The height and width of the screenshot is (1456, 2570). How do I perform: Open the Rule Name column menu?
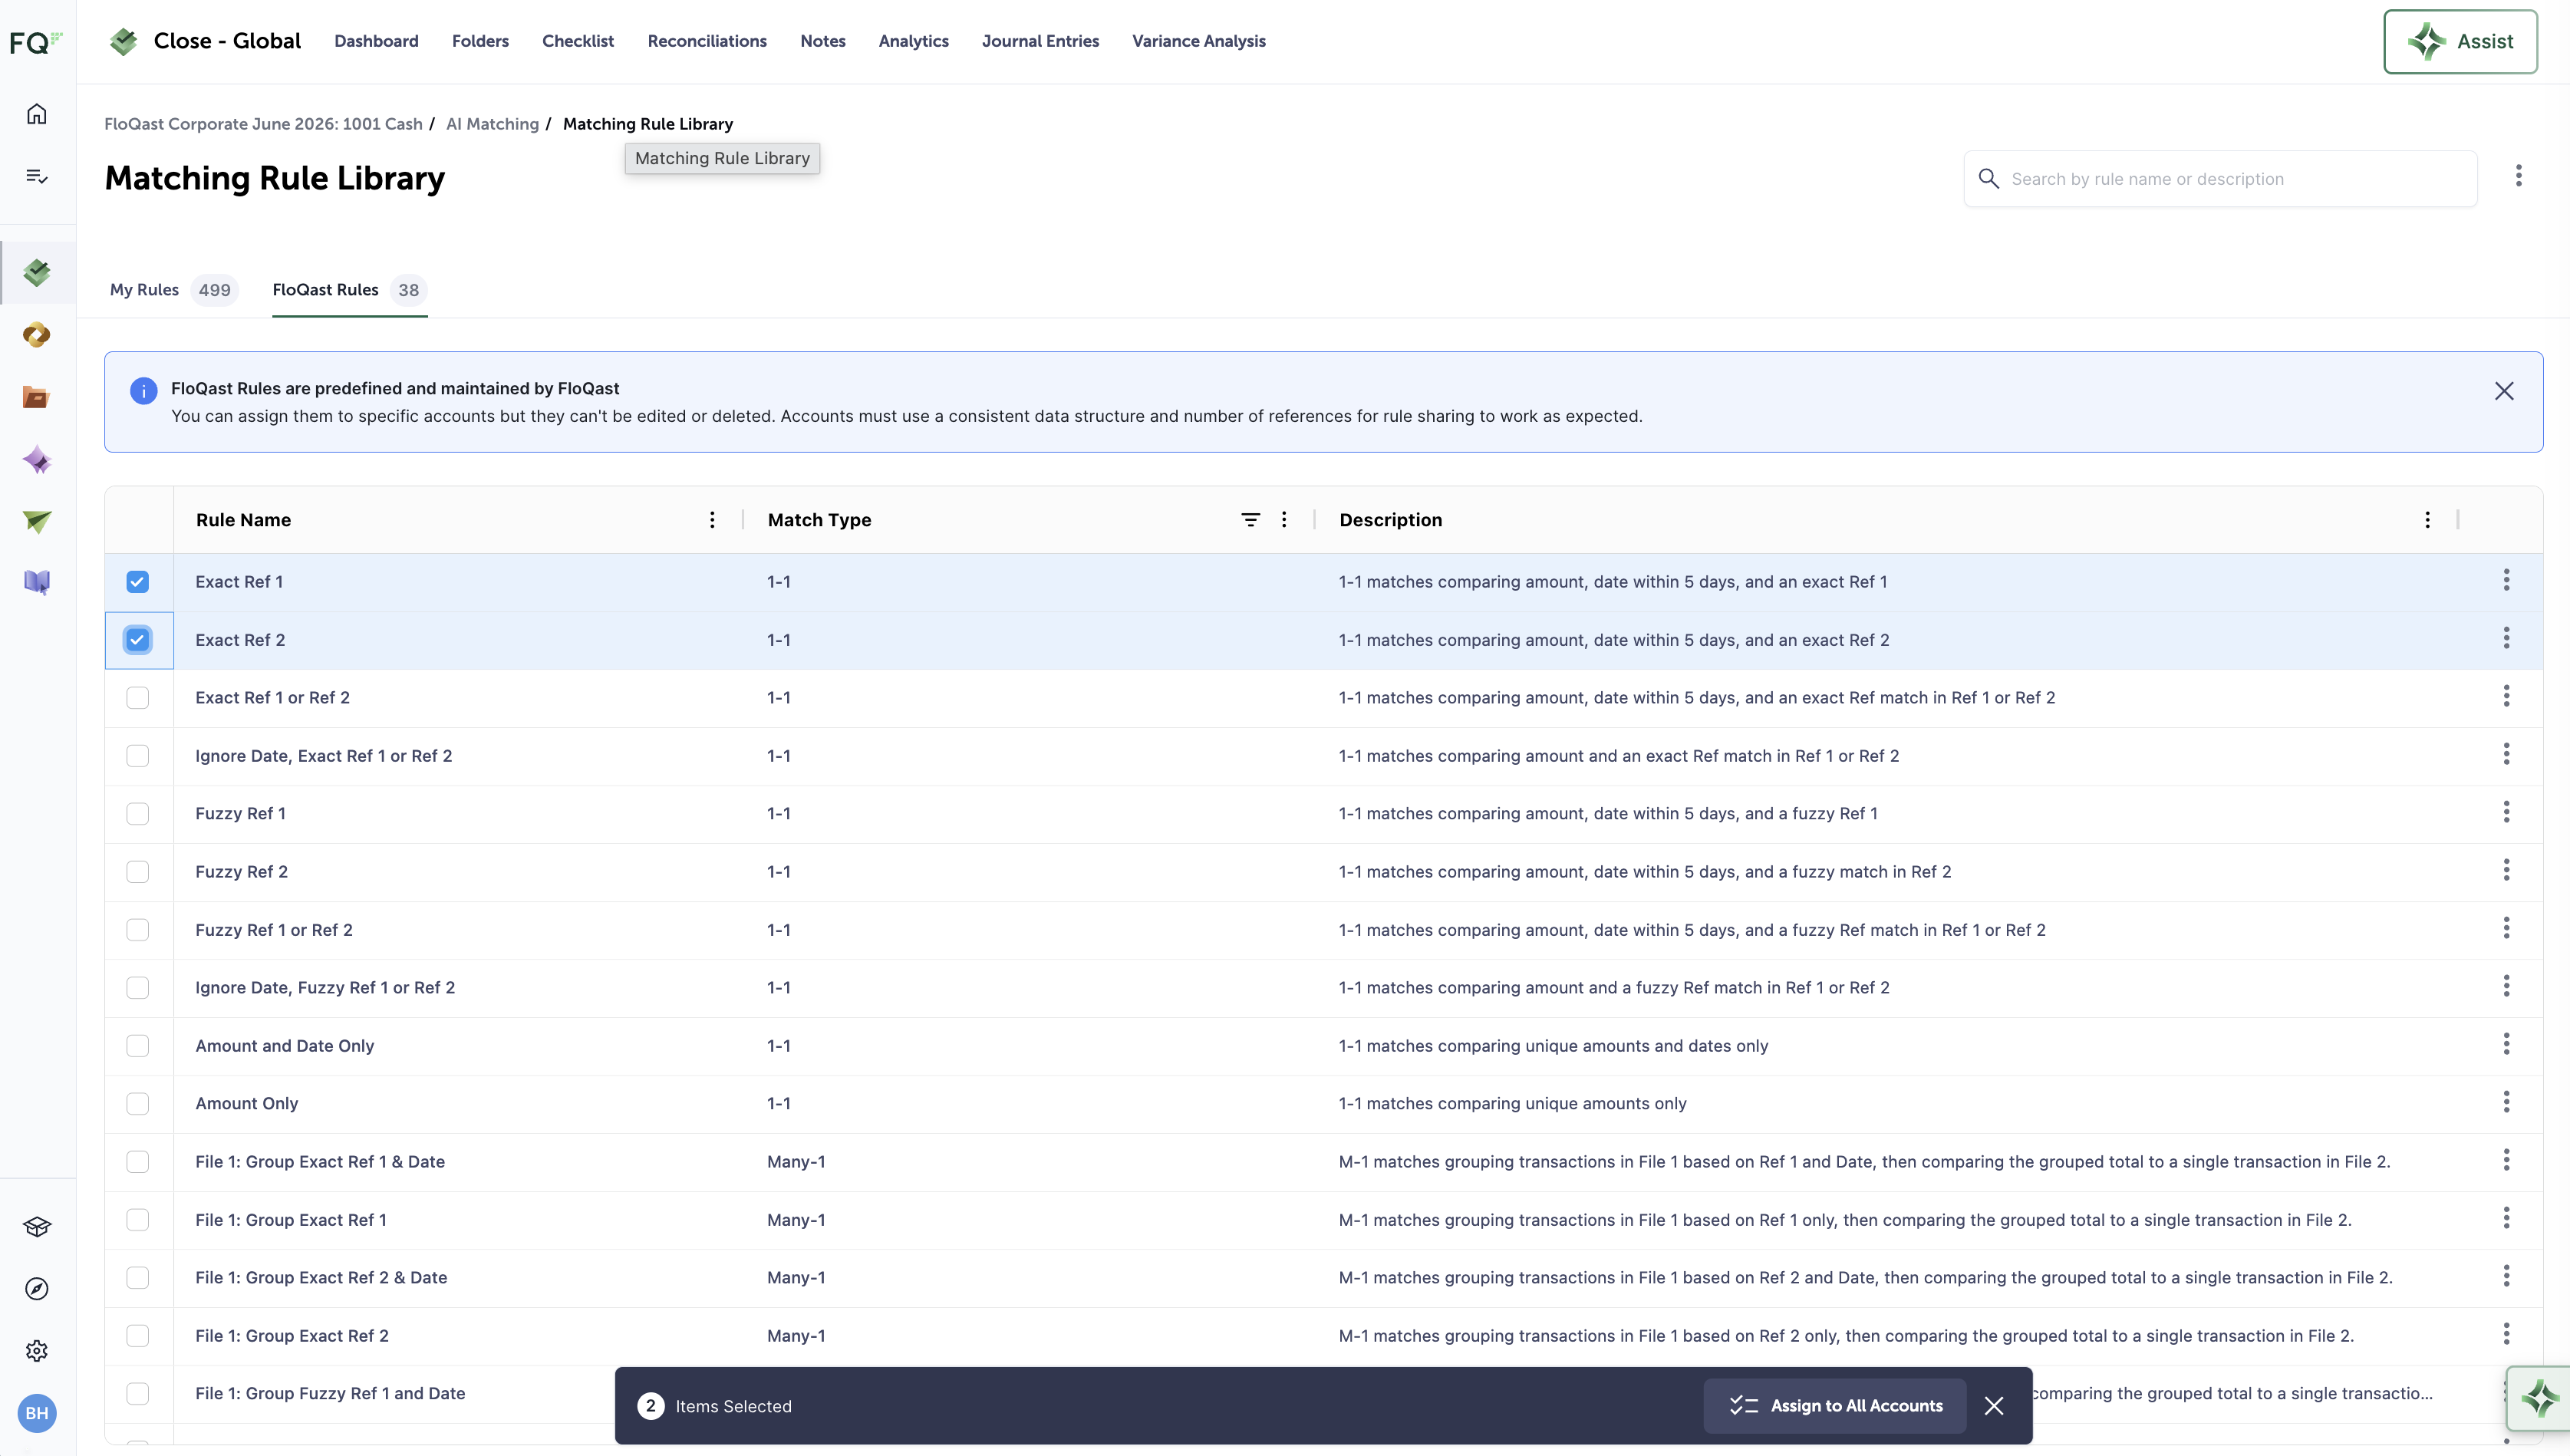(712, 520)
